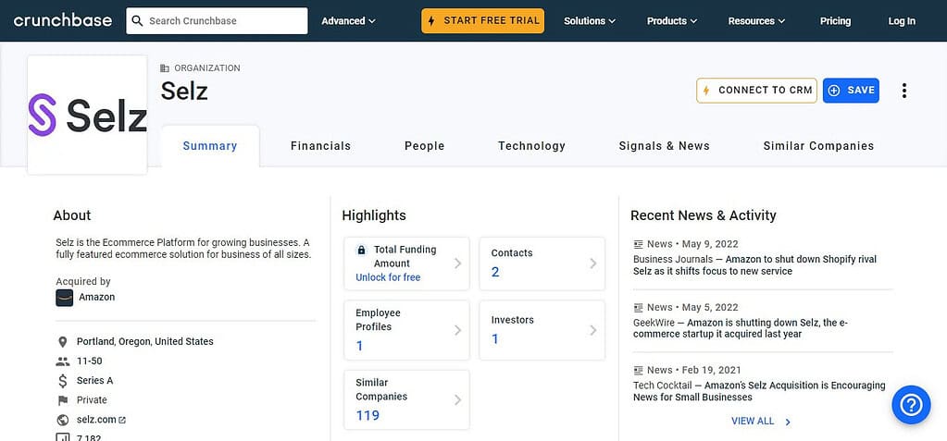
Task: Click View All news link
Action: click(753, 421)
